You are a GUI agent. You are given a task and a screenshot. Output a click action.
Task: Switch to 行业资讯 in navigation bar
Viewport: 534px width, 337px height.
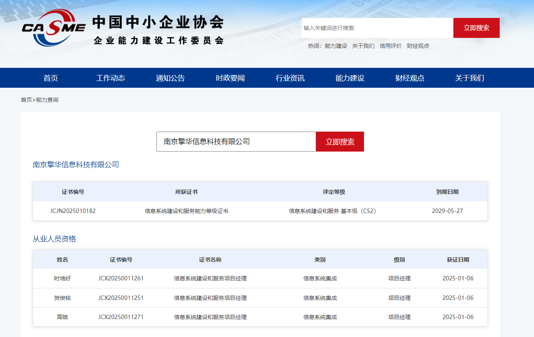(x=290, y=78)
